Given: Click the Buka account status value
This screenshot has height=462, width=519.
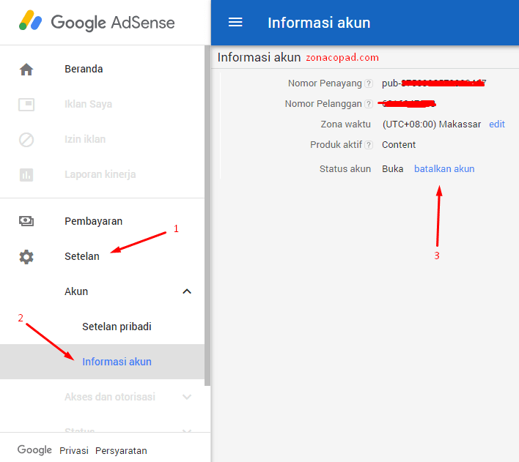Looking at the screenshot, I should coord(393,169).
